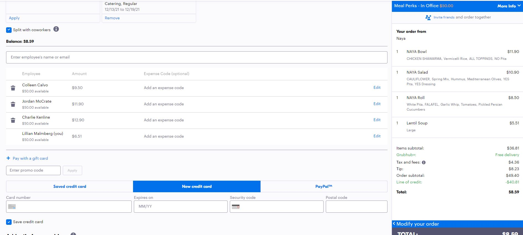Click the invite friends people icon
Image resolution: width=523 pixels, height=235 pixels.
[x=428, y=17]
